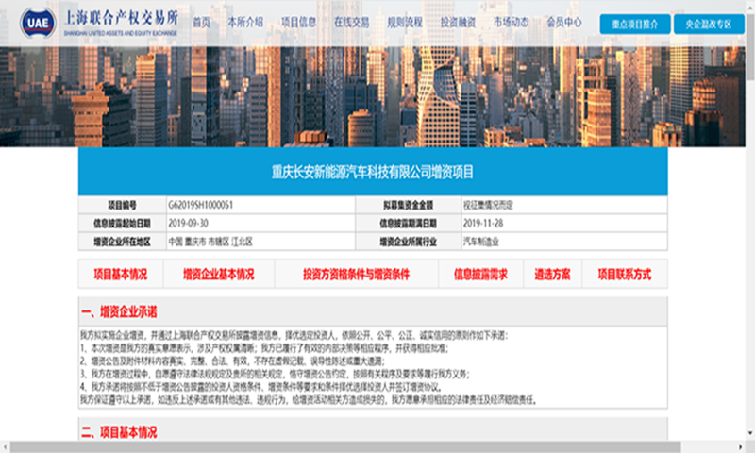The width and height of the screenshot is (755, 453).
Task: Open the 会员中心 menu item
Action: pos(563,22)
